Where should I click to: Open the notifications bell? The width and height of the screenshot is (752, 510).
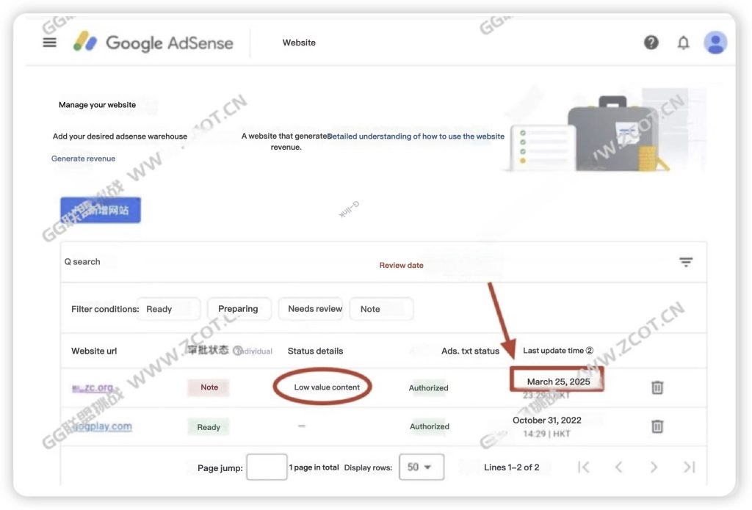[683, 43]
